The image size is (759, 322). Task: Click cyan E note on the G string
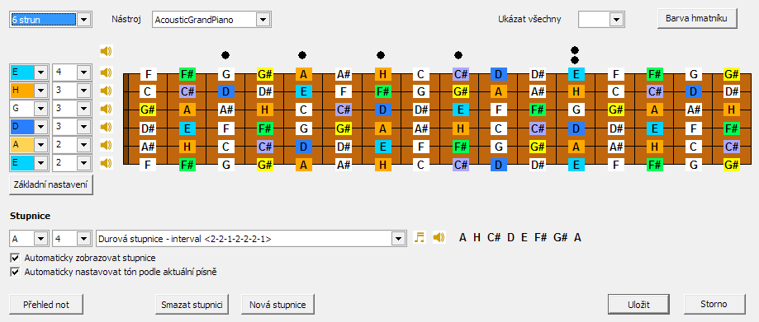click(x=461, y=110)
